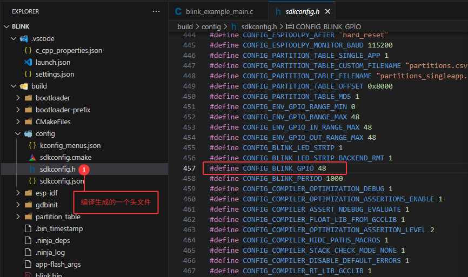Click the bootloader folder icon
The image size is (468, 277).
28,98
